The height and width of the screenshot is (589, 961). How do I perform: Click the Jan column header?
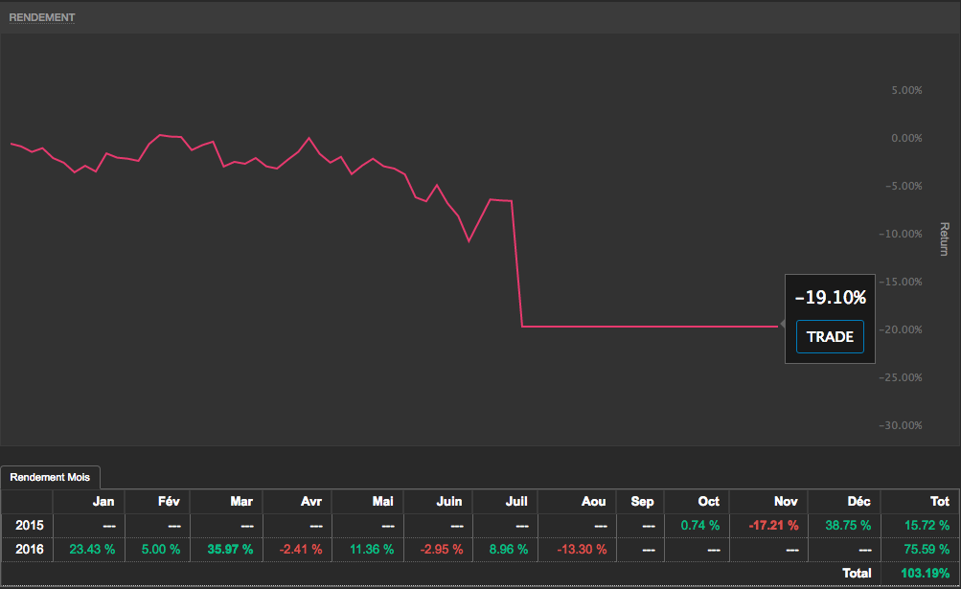(x=103, y=501)
